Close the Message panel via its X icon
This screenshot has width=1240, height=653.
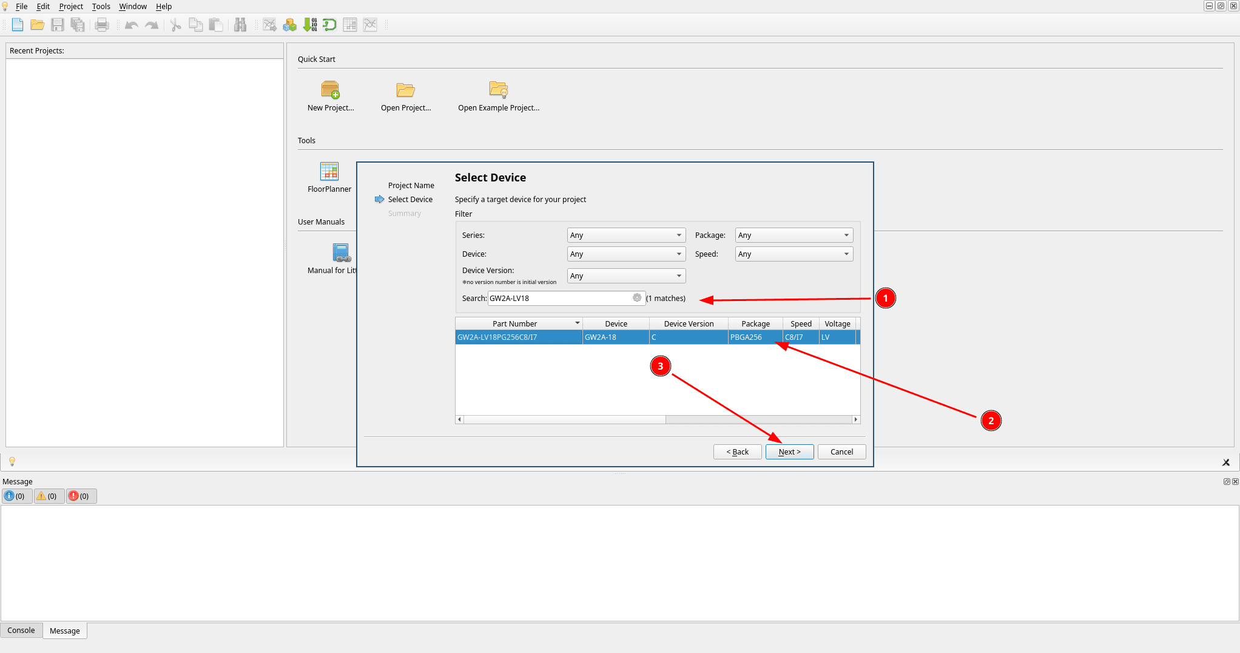tap(1235, 481)
